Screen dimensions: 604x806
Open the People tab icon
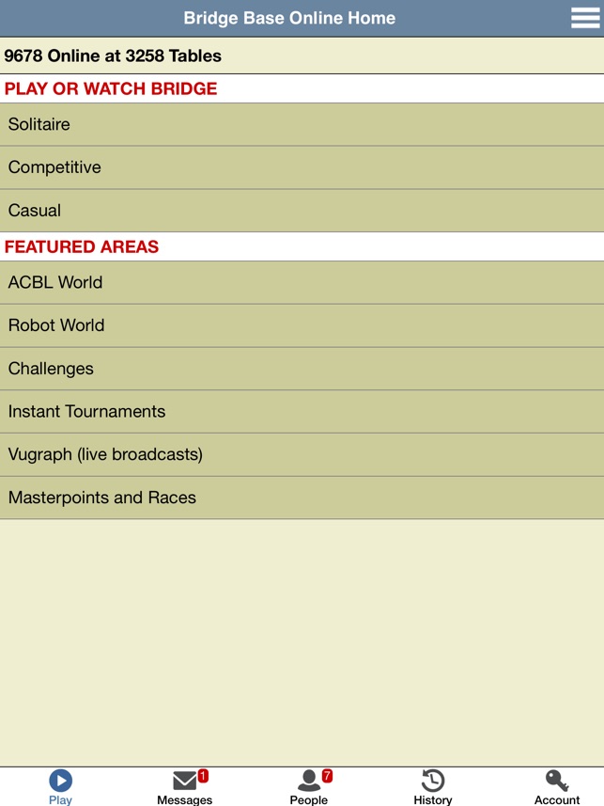point(309,781)
